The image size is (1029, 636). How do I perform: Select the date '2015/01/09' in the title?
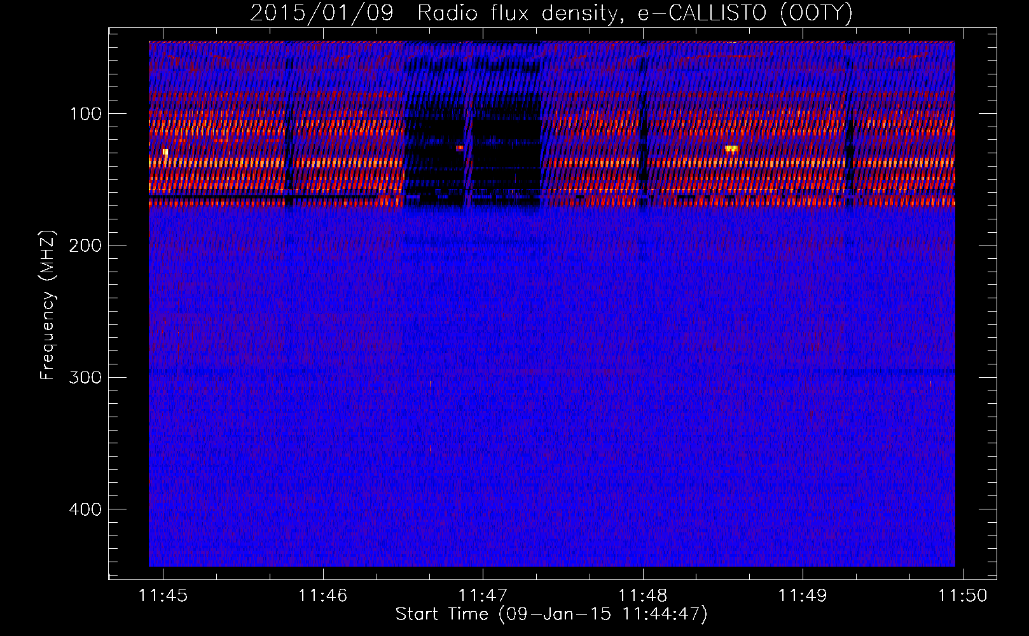click(322, 13)
